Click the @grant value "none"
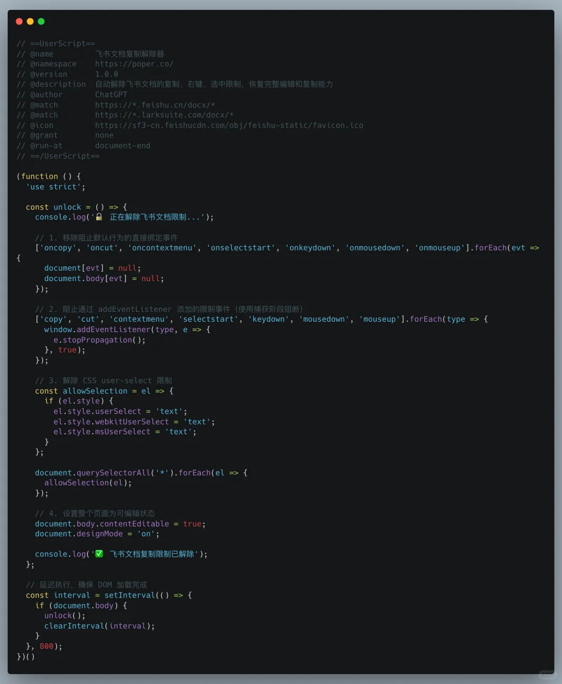This screenshot has width=562, height=684. point(104,135)
